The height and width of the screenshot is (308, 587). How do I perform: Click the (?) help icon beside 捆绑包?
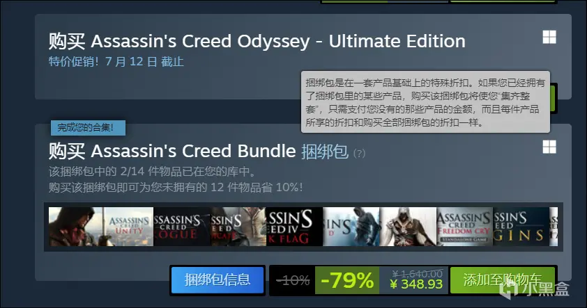coord(359,154)
